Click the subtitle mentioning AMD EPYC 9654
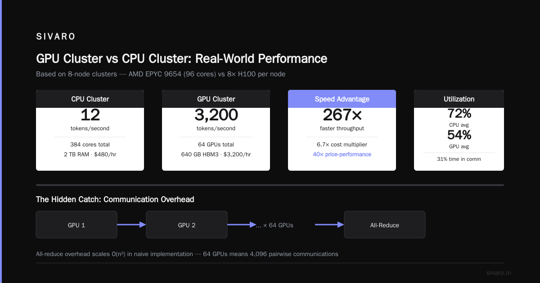Image resolution: width=540 pixels, height=283 pixels. tap(161, 74)
